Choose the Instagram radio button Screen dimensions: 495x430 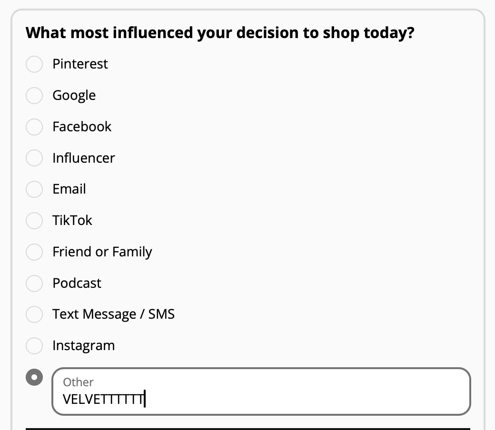point(34,345)
